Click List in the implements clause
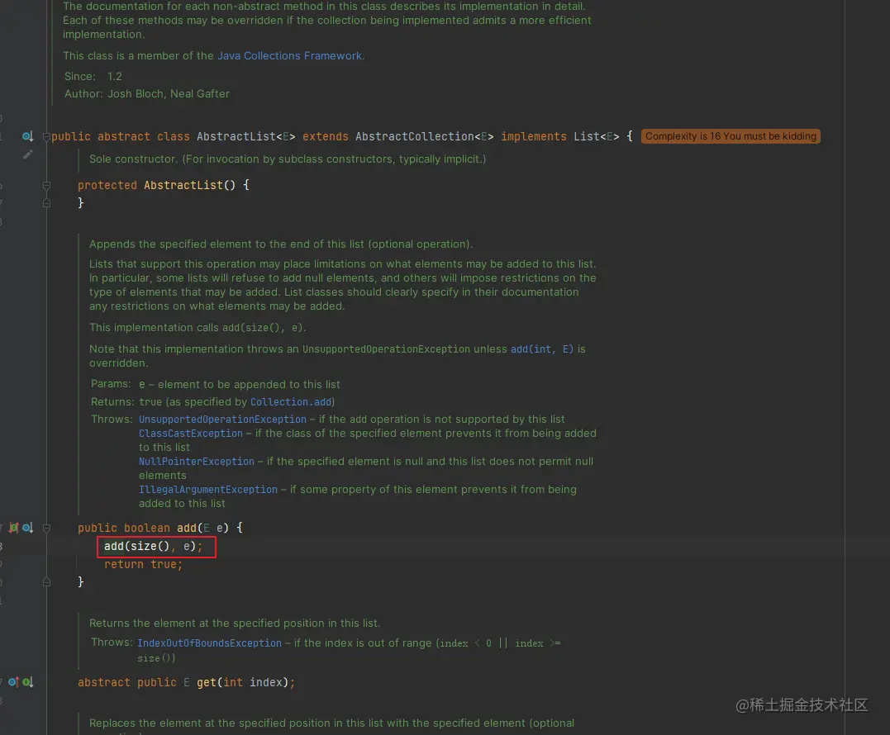Screen dimensions: 890x735 point(587,136)
